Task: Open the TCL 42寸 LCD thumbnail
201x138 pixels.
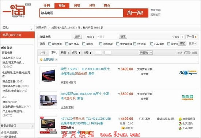Action: pyautogui.click(x=48, y=125)
